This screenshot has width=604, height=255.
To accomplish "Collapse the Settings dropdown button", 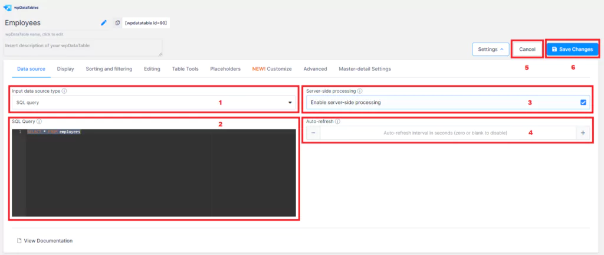I will pos(491,50).
